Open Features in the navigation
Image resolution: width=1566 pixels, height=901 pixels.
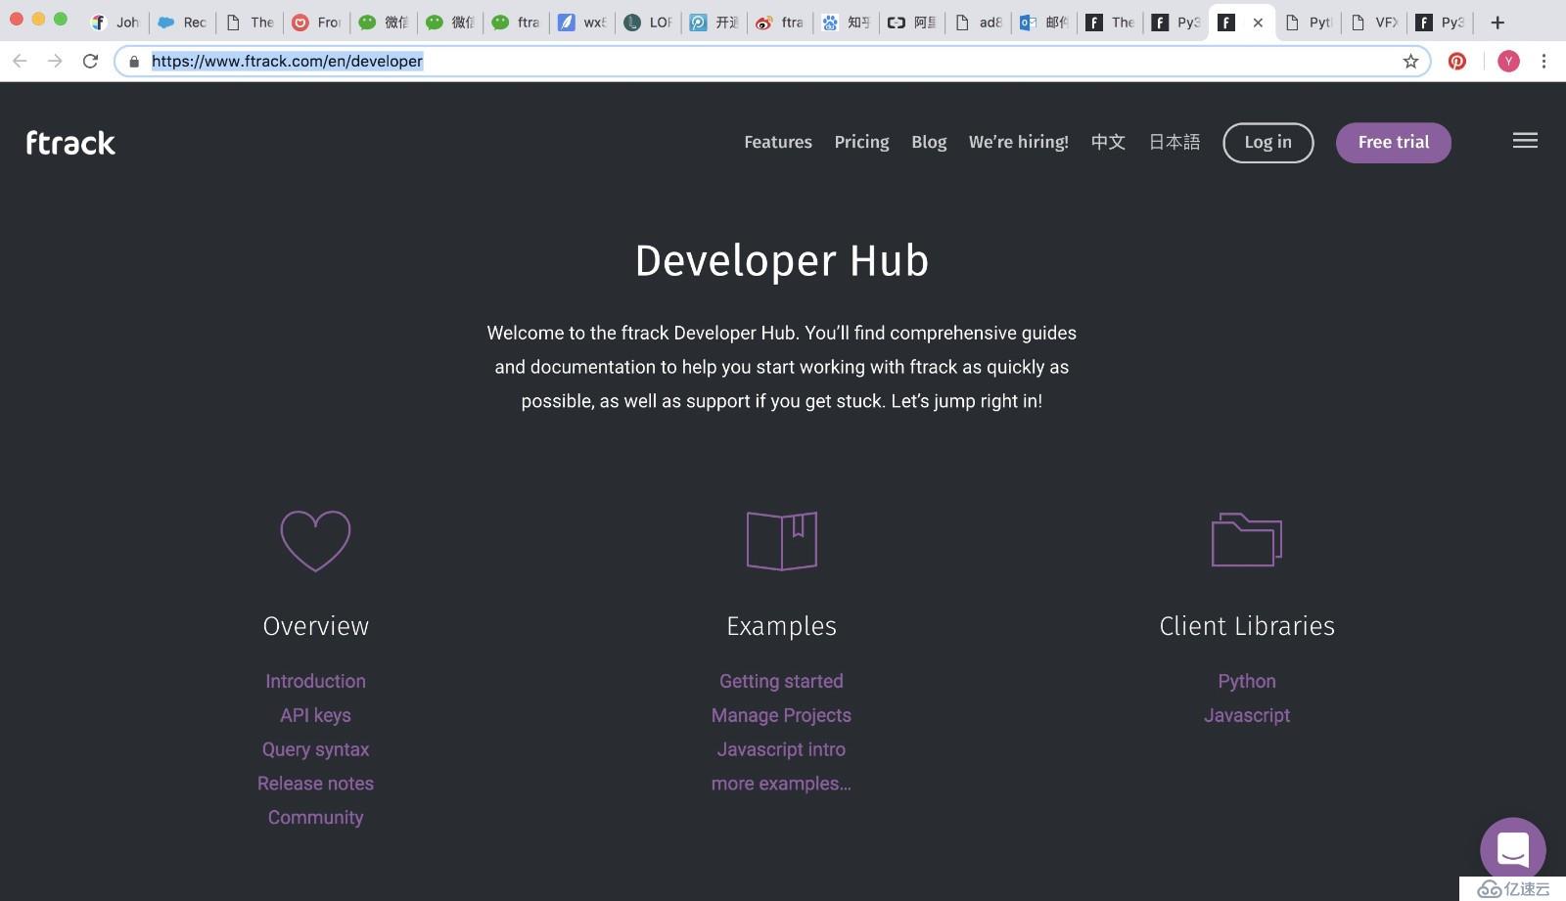(x=778, y=142)
